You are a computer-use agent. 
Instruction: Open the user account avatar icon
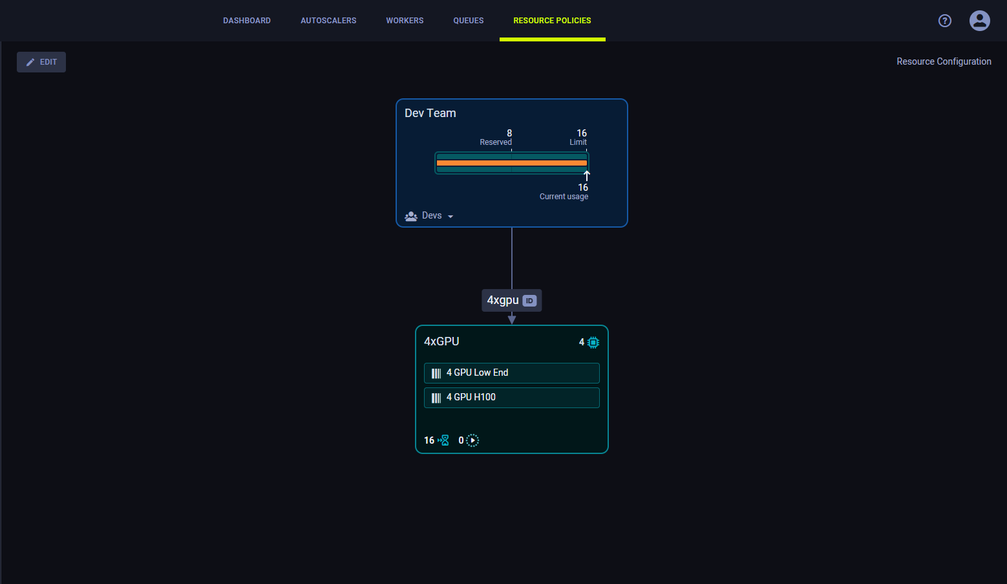pos(979,20)
